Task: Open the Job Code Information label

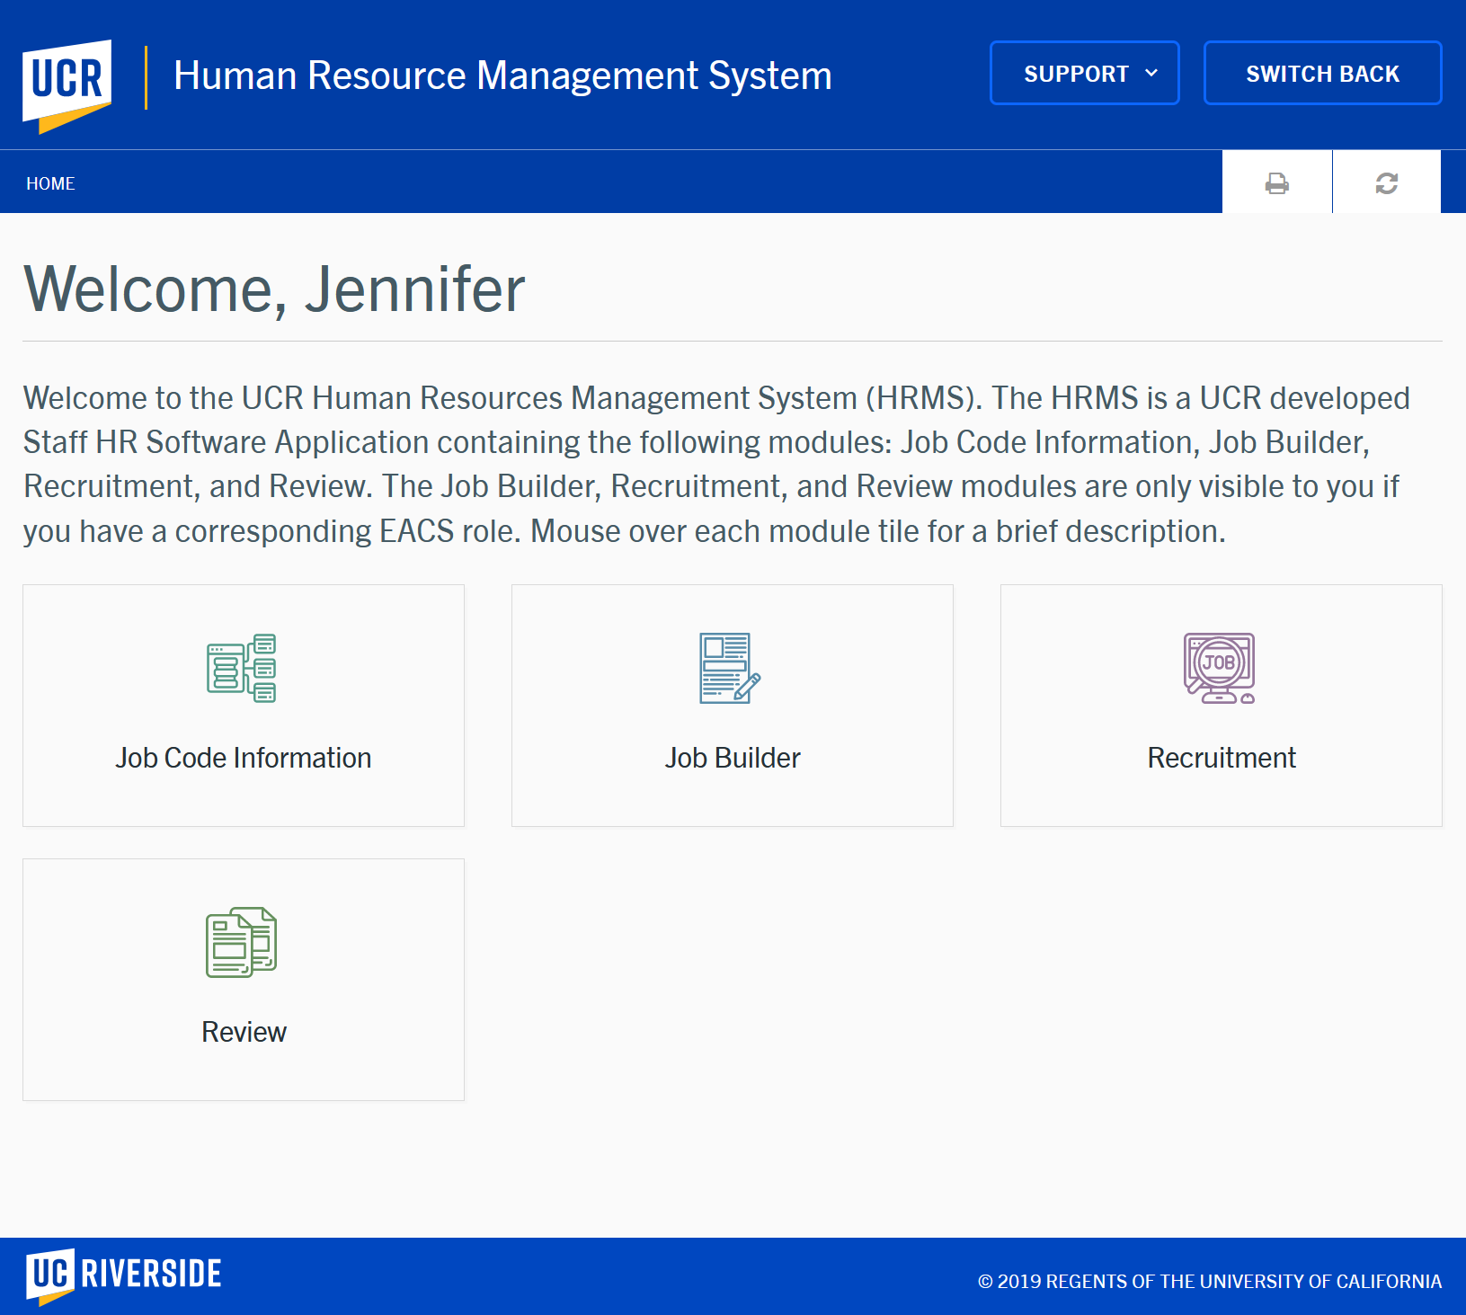Action: click(244, 758)
